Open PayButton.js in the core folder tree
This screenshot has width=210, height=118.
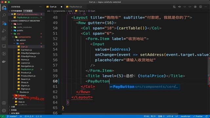[x=27, y=69]
